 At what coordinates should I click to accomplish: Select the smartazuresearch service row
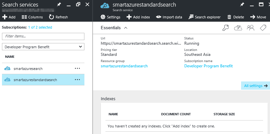click(43, 69)
